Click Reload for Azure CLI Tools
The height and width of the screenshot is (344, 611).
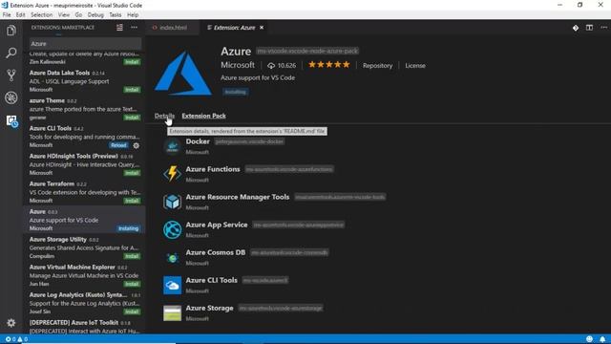pos(118,145)
